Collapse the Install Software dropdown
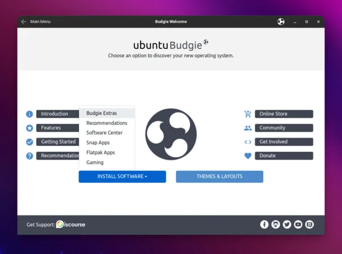 (x=122, y=177)
